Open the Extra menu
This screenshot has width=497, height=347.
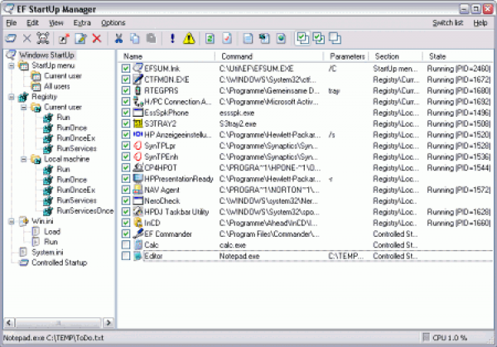pyautogui.click(x=81, y=22)
